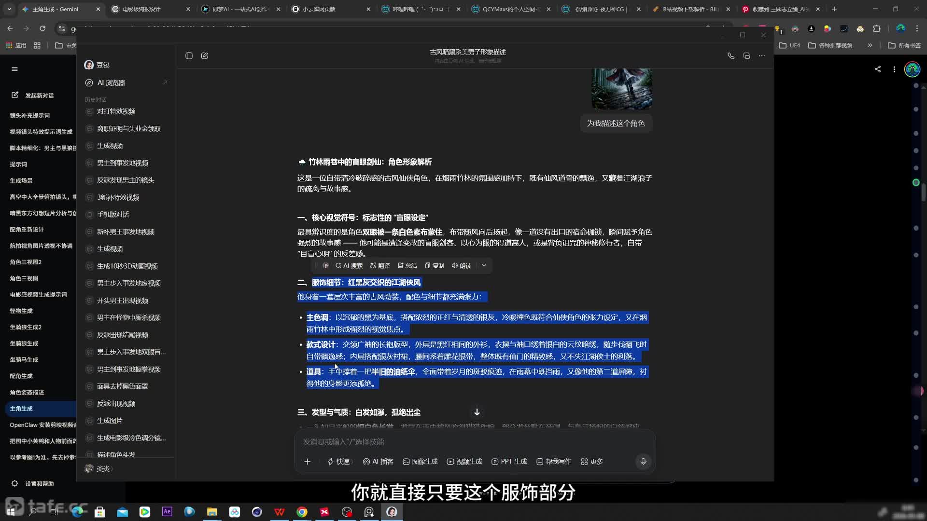927x521 pixels.
Task: Go back in Chrome
Action: 10,29
